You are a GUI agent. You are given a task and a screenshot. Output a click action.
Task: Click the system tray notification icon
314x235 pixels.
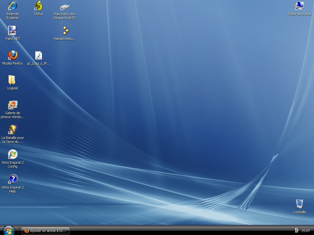[297, 231]
